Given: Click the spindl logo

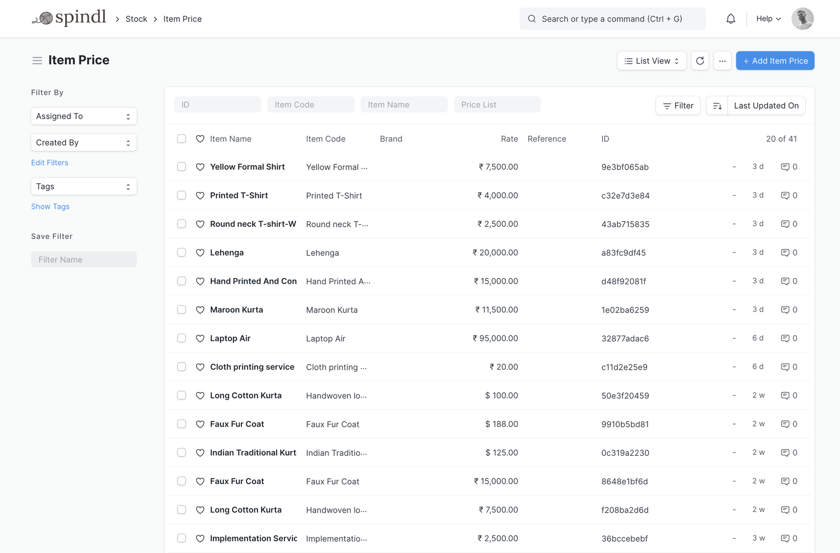Looking at the screenshot, I should pos(69,18).
